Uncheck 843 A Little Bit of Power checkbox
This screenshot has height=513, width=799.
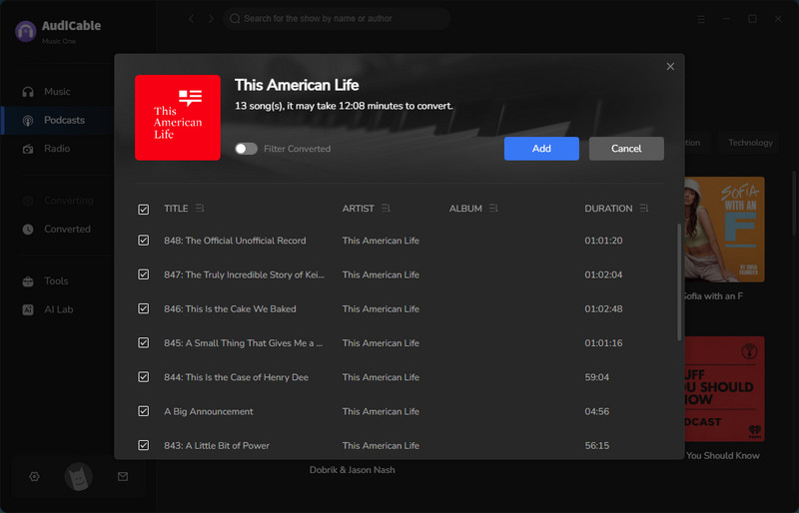click(144, 445)
